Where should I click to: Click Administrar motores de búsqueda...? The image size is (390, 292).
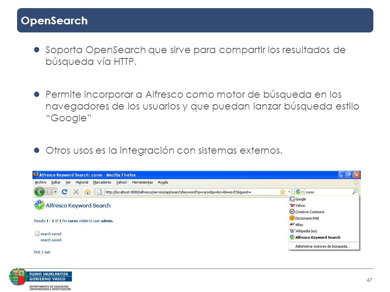(x=324, y=246)
